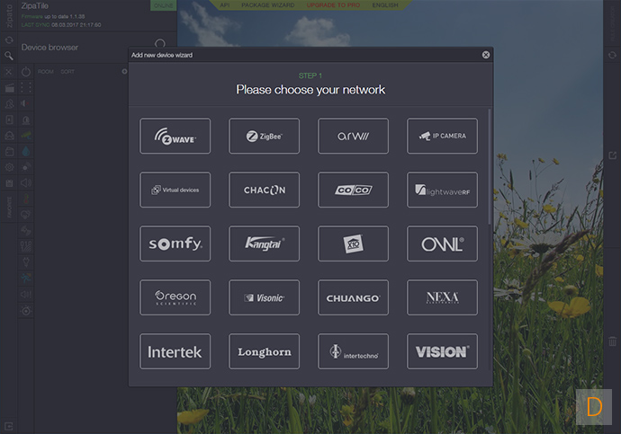Click the export share icon on right edge
The width and height of the screenshot is (621, 434).
pos(612,155)
